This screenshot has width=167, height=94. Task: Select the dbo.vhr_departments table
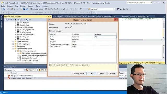[x=27, y=30]
